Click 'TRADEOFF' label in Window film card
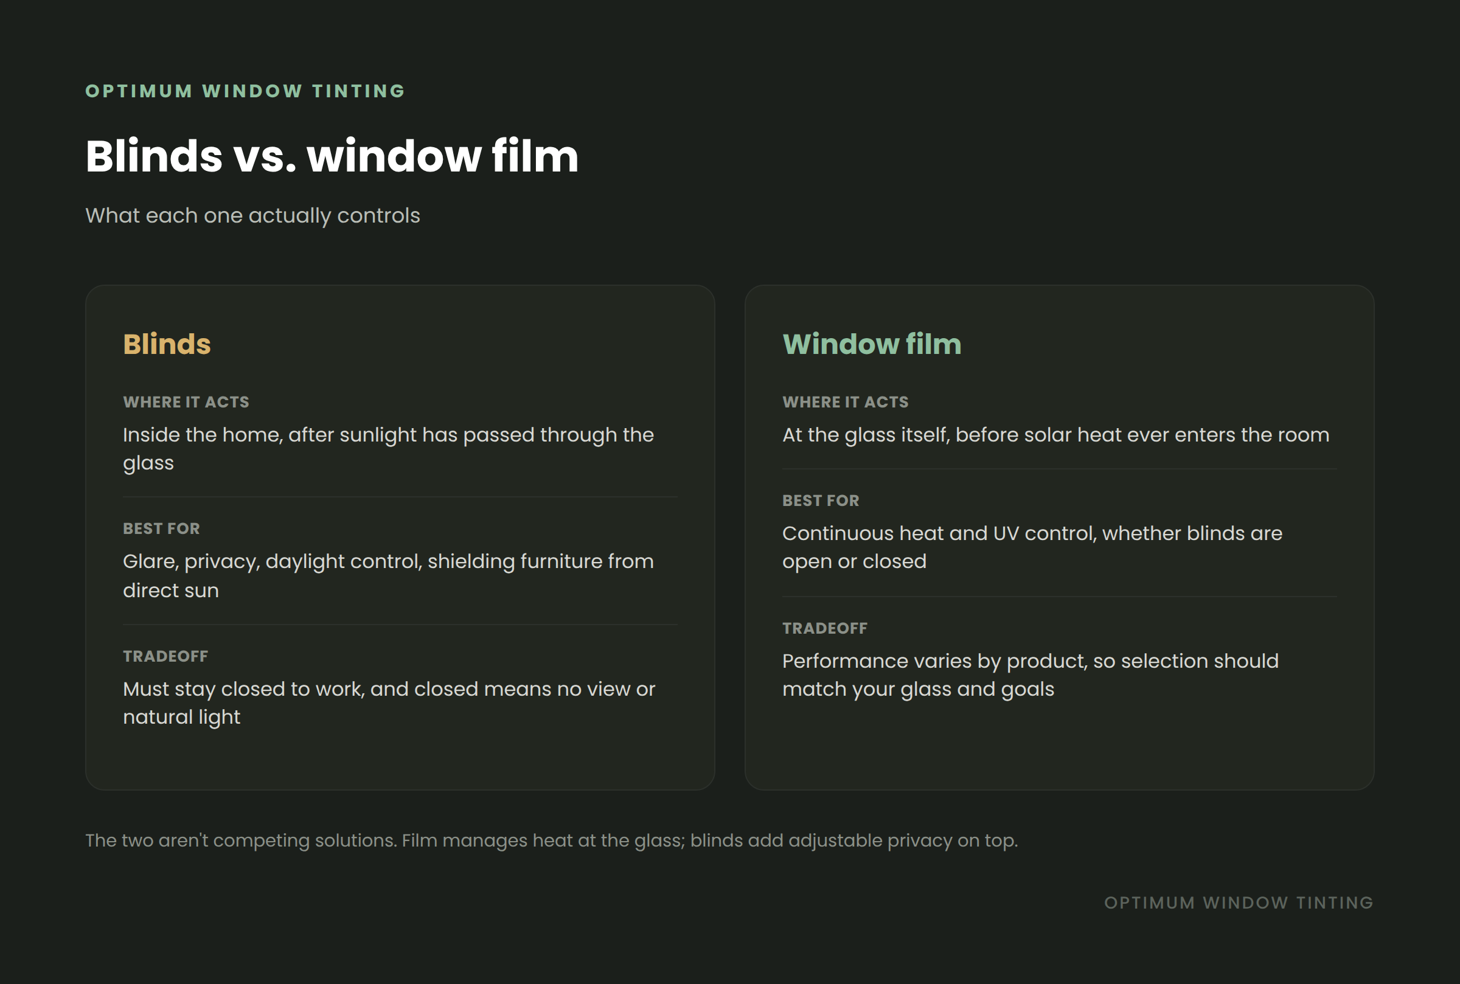1460x984 pixels. (824, 628)
